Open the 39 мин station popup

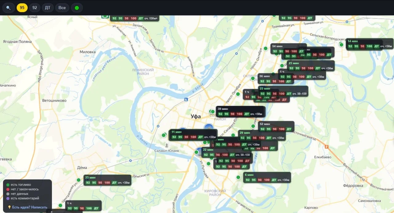240,112
